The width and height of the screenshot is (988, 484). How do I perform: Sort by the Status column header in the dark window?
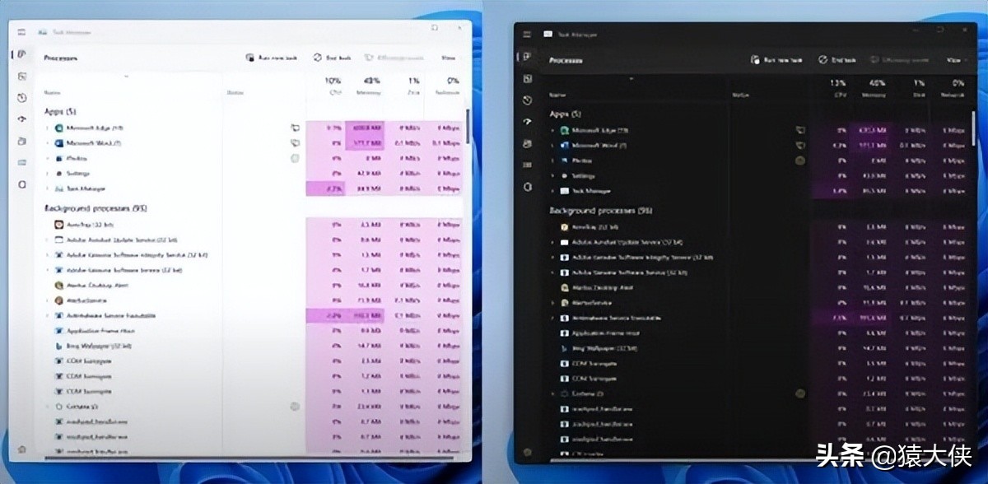739,95
